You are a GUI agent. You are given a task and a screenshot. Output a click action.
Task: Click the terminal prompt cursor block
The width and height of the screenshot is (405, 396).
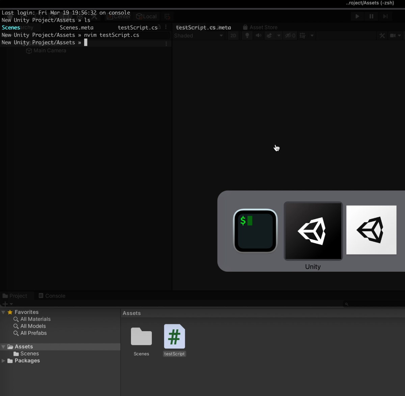point(86,42)
